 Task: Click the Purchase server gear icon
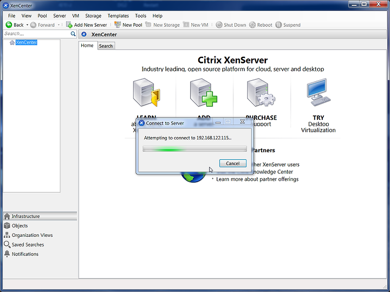[x=261, y=92]
